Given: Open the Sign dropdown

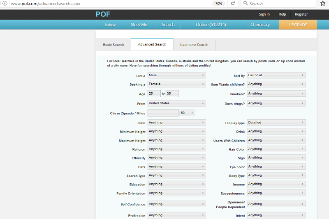Looking at the screenshot, I should [276, 158].
